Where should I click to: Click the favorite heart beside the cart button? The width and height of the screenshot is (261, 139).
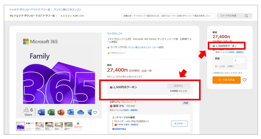[x=245, y=80]
